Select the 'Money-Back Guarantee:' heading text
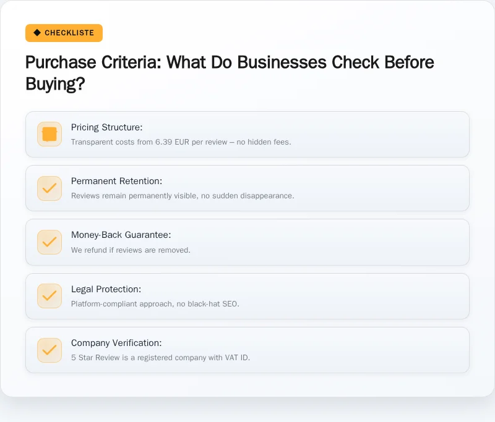495x422 pixels. tap(121, 235)
